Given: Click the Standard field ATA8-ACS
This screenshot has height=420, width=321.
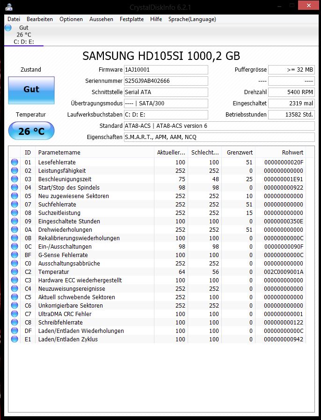Looking at the screenshot, I should tap(219, 126).
